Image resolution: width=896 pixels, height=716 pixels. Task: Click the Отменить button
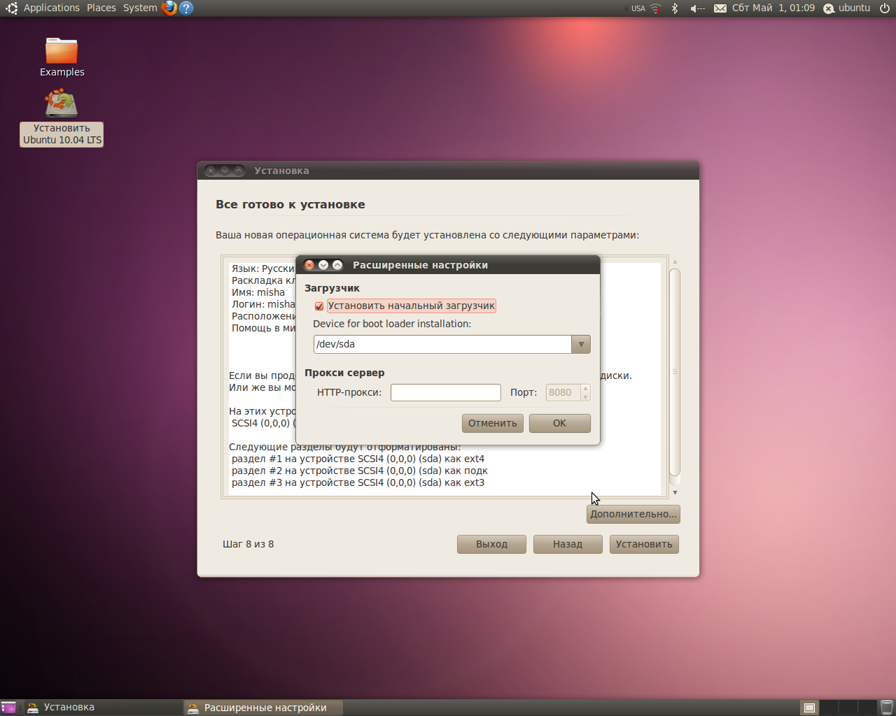493,423
